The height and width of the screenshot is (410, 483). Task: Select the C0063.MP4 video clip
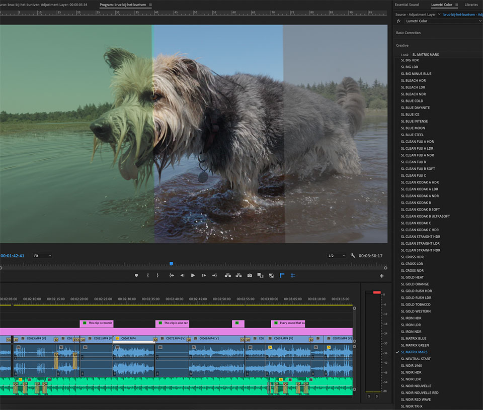[36, 338]
